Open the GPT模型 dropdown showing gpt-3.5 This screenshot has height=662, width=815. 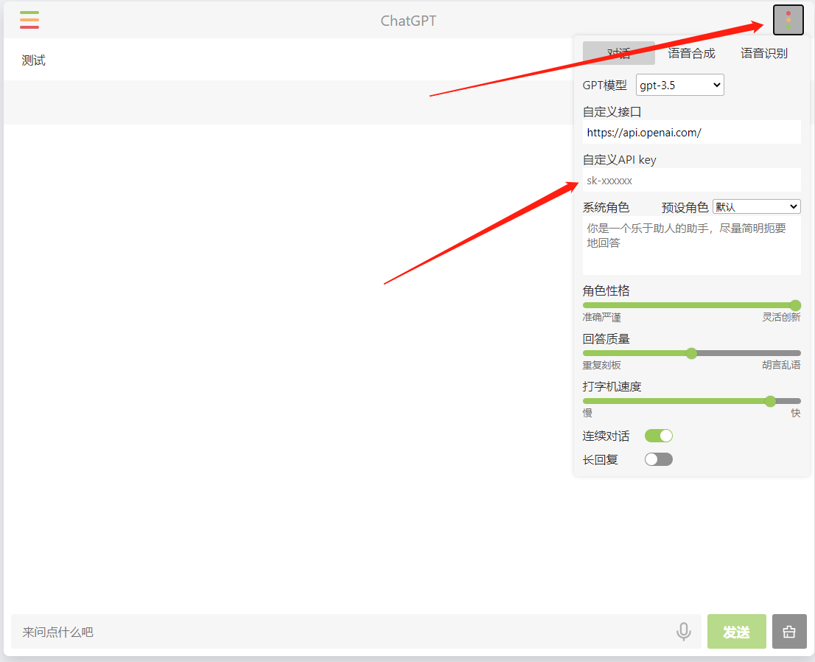(x=680, y=86)
